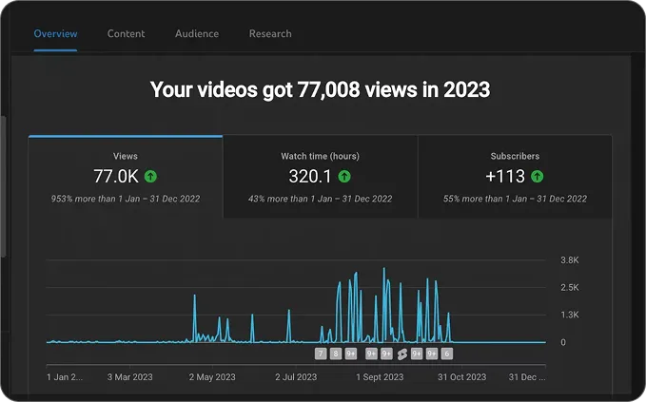
Task: Click the 320.1 watch time value
Action: pyautogui.click(x=310, y=177)
